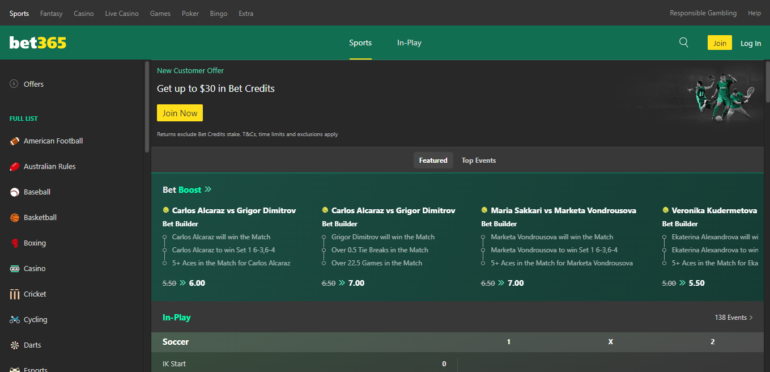Click the Log In link

pos(751,43)
